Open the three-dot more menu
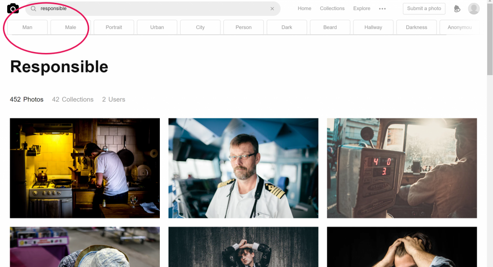This screenshot has width=493, height=267. [x=382, y=9]
